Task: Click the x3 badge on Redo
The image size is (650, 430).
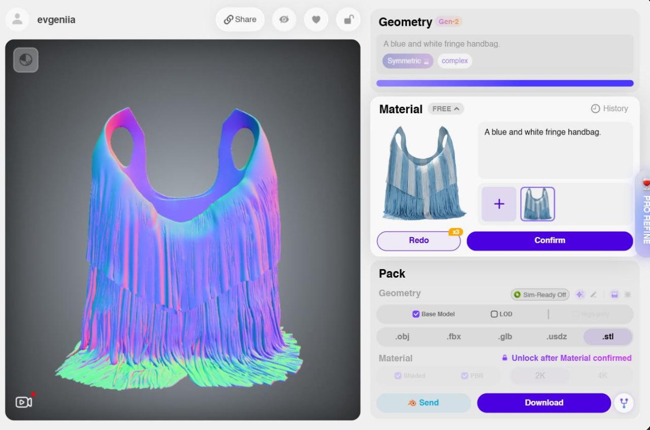Action: 455,232
